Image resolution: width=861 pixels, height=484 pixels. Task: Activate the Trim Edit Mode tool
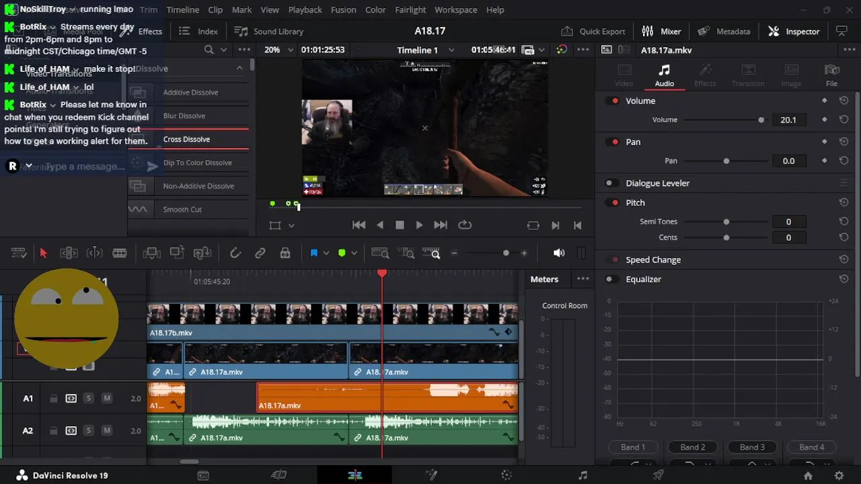(x=69, y=253)
